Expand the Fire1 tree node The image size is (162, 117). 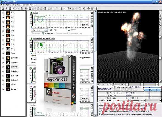coord(3,13)
